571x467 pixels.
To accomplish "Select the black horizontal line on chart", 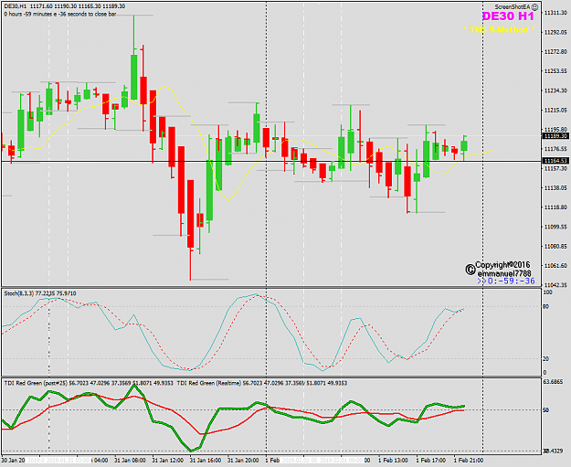I will (x=271, y=161).
